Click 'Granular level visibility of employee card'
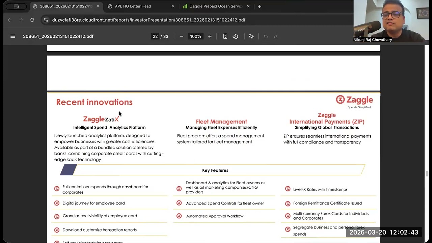432x243 pixels. [x=100, y=216]
